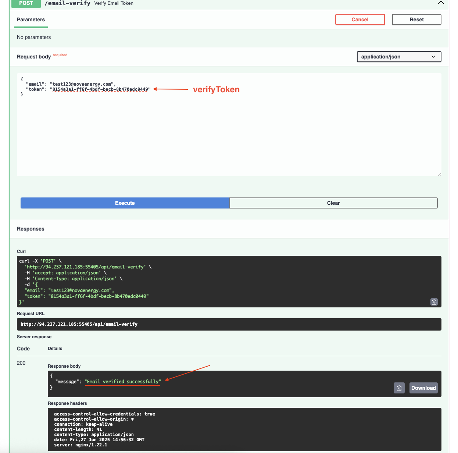Click the "Server response" label
The height and width of the screenshot is (453, 458).
click(x=34, y=337)
